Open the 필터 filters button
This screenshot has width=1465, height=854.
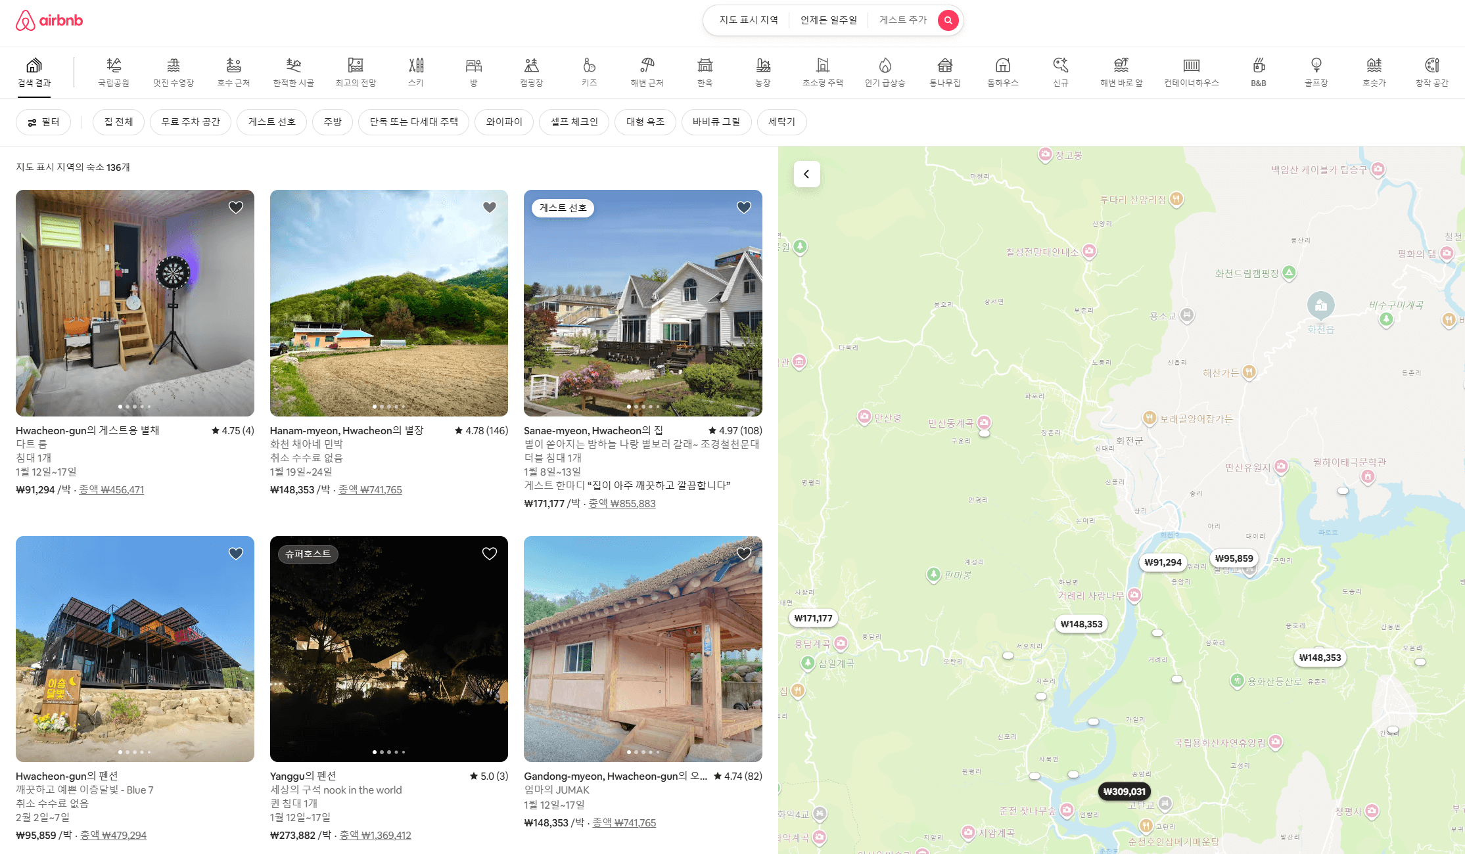(x=43, y=122)
